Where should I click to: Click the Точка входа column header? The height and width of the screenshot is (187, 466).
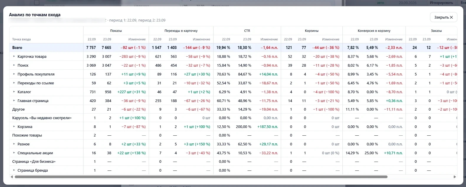pos(21,39)
